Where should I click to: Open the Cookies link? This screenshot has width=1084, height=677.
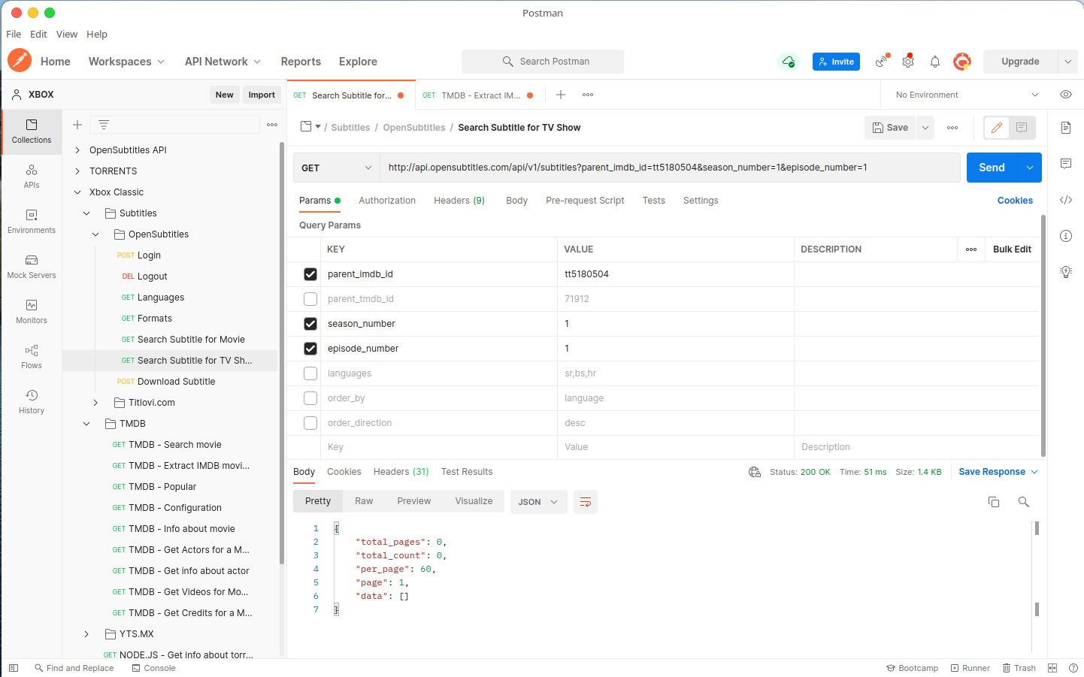tap(1015, 201)
